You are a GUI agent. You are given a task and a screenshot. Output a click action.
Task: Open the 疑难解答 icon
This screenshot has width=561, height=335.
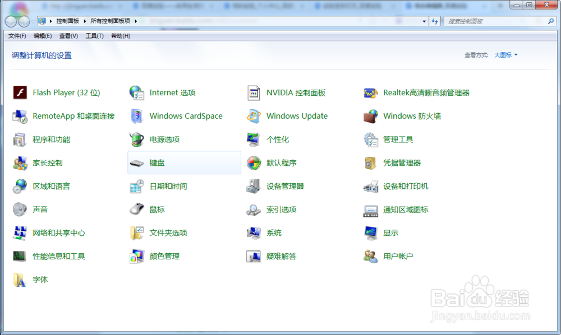(254, 256)
